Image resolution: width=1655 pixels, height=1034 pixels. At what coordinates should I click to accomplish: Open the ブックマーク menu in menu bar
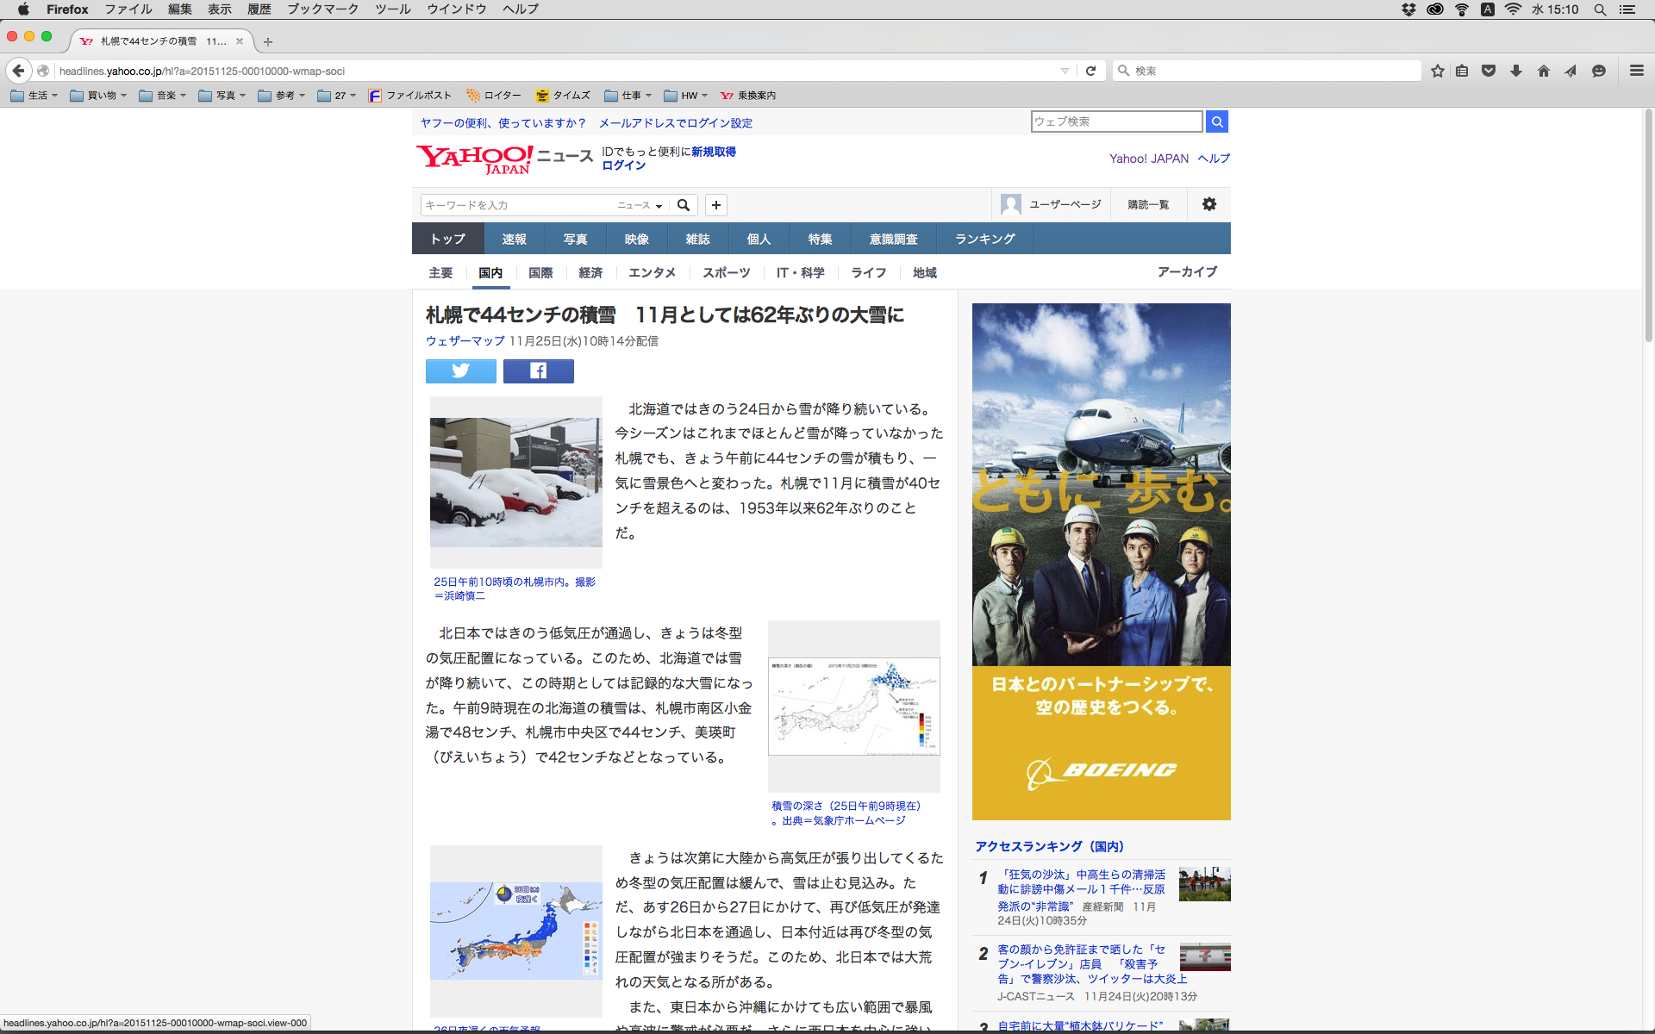(x=322, y=9)
